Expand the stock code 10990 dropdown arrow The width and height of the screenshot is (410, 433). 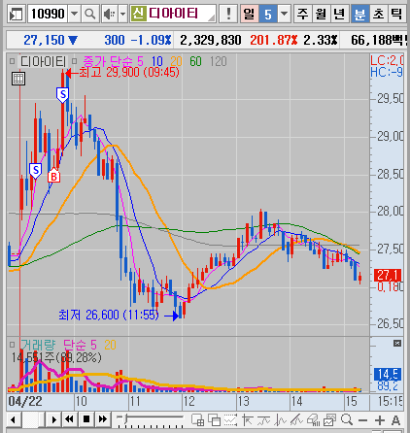pos(74,14)
